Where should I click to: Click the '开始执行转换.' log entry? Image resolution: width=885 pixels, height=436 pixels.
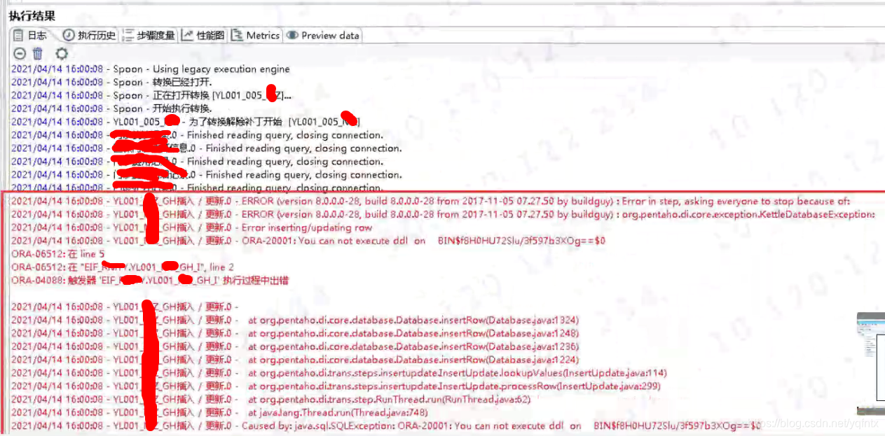[x=112, y=108]
